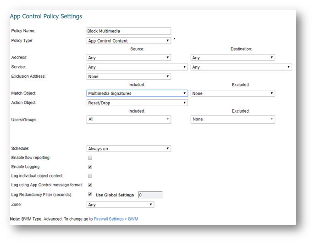Click the Log Redundancy Filter seconds field
Screen dimensions: 315x244
click(x=150, y=195)
